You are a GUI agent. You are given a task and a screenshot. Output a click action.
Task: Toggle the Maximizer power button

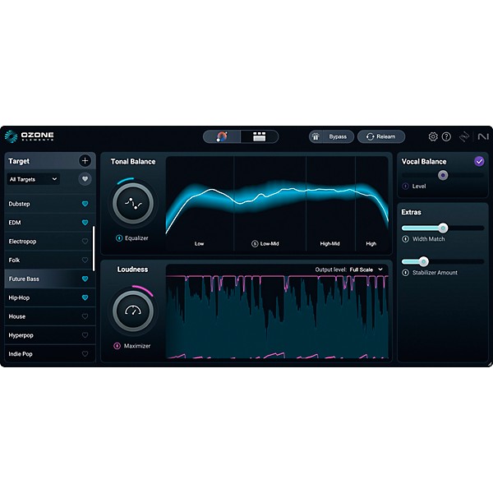point(117,346)
